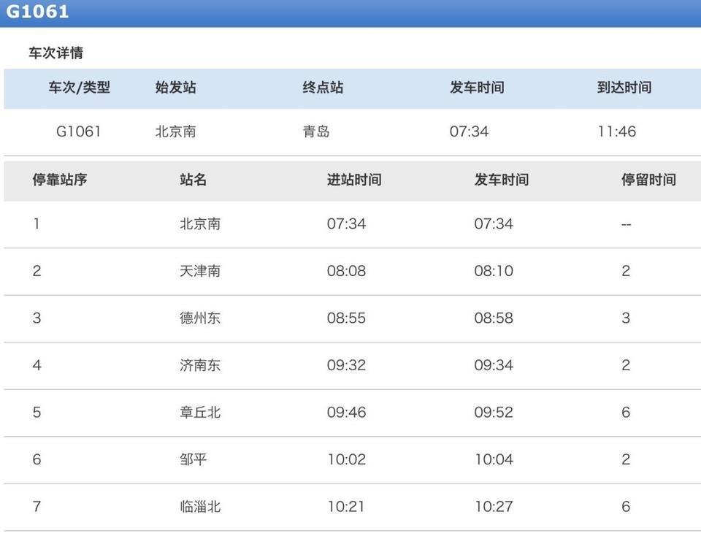Click arrival time 10:21 for 临淄北
701x536 pixels.
(346, 507)
